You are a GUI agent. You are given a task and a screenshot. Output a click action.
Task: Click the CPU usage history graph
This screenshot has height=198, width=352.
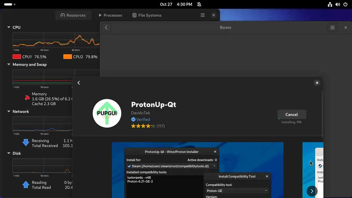click(56, 40)
